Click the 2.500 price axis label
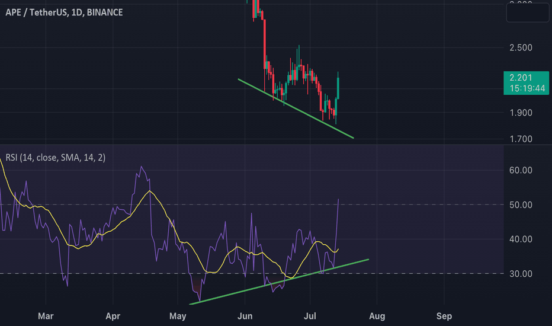The height and width of the screenshot is (326, 552). click(x=521, y=47)
